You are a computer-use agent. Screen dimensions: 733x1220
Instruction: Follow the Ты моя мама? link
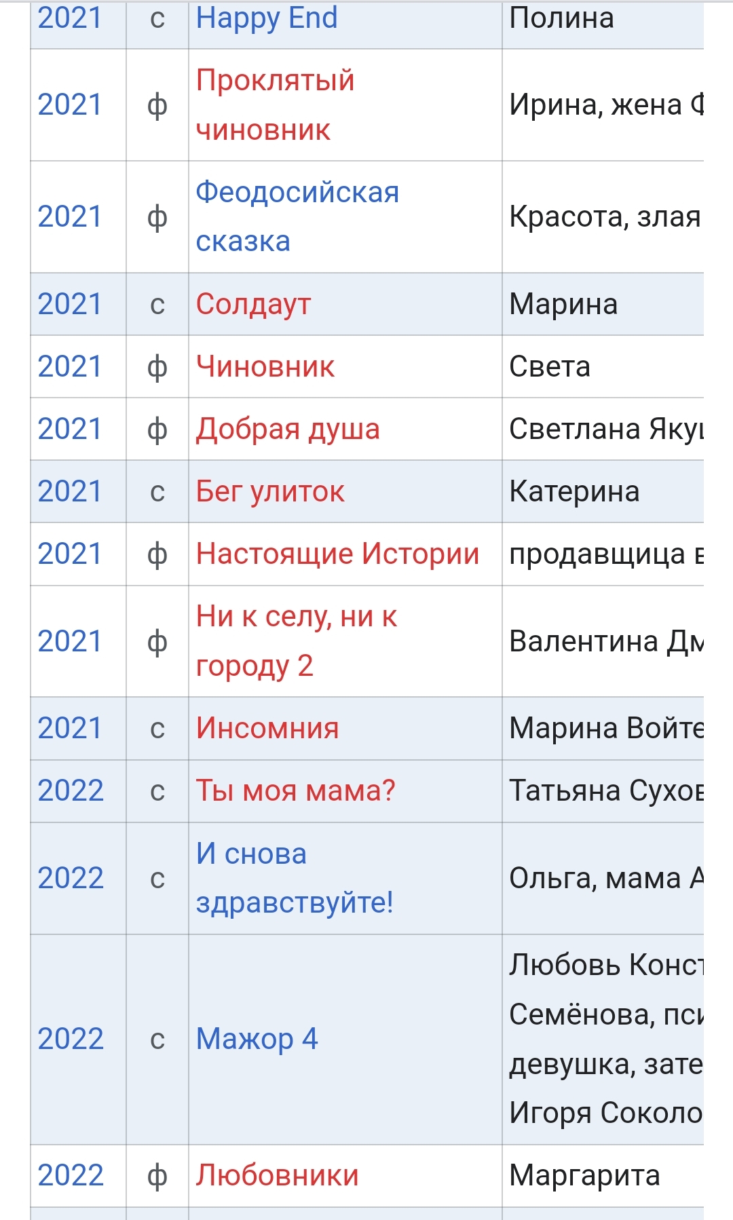click(295, 790)
